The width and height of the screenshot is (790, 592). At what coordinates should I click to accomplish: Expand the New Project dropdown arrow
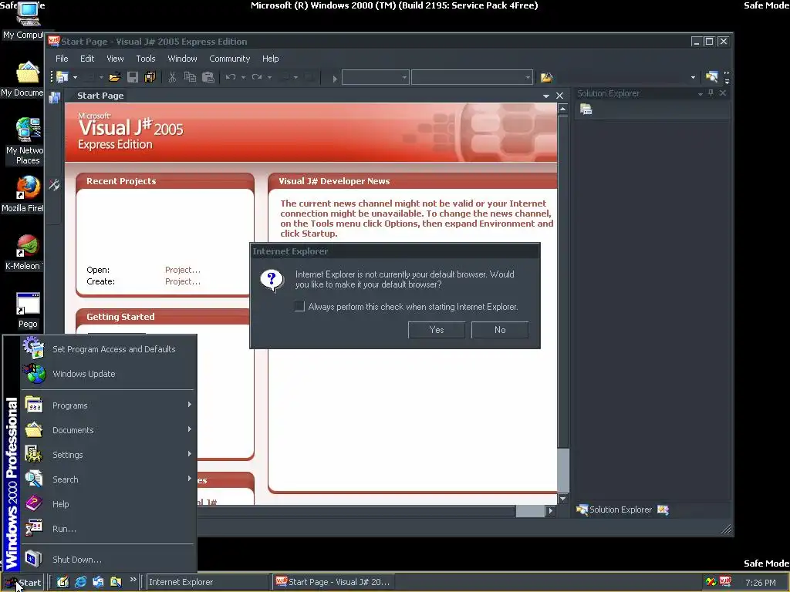[75, 78]
